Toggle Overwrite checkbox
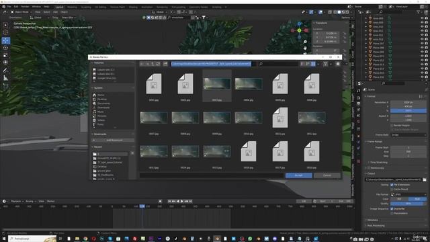 [392, 209]
